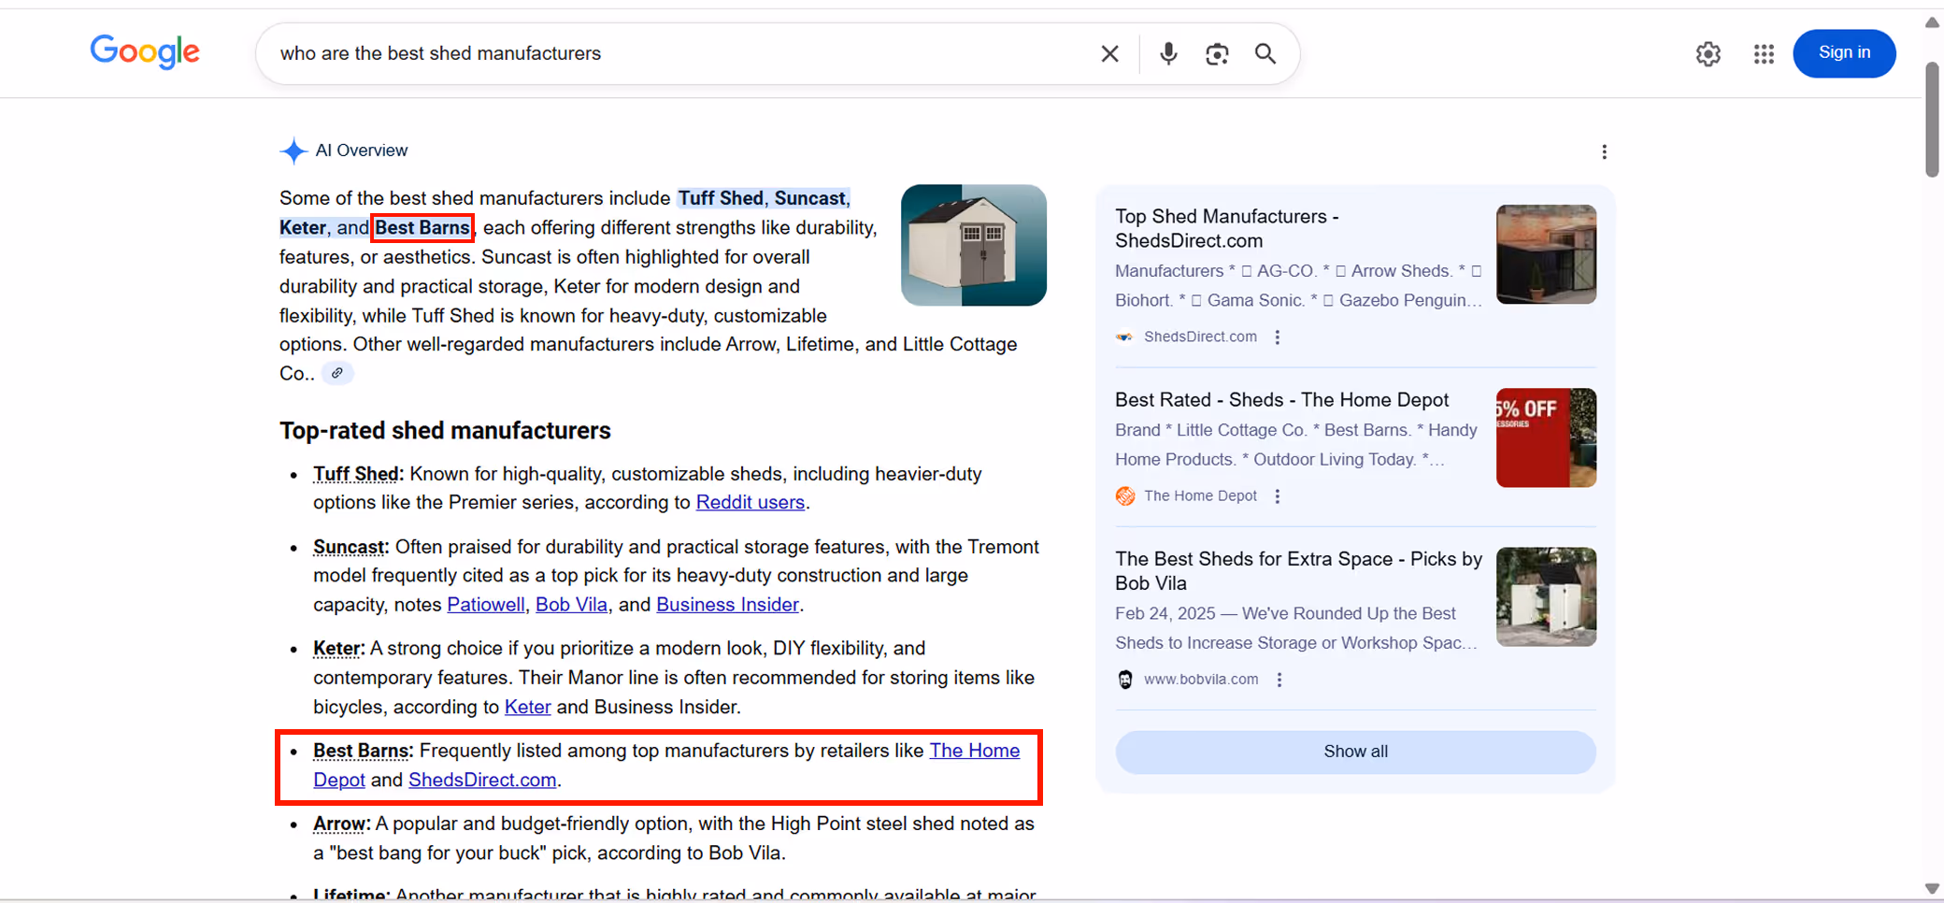The image size is (1944, 903).
Task: Click the Tuff Shed term in the list
Action: 356,474
